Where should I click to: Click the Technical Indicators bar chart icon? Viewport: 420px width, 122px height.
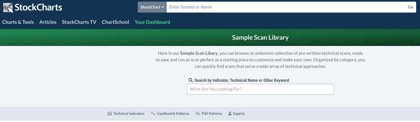coord(110,114)
